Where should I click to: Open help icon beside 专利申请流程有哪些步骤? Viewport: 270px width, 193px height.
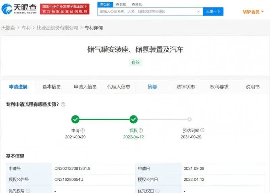[63, 104]
